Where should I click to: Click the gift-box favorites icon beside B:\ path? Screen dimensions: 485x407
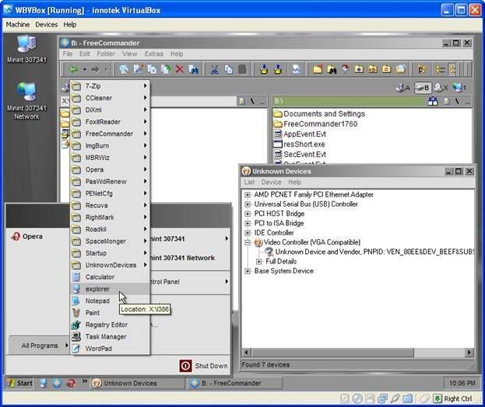click(433, 101)
